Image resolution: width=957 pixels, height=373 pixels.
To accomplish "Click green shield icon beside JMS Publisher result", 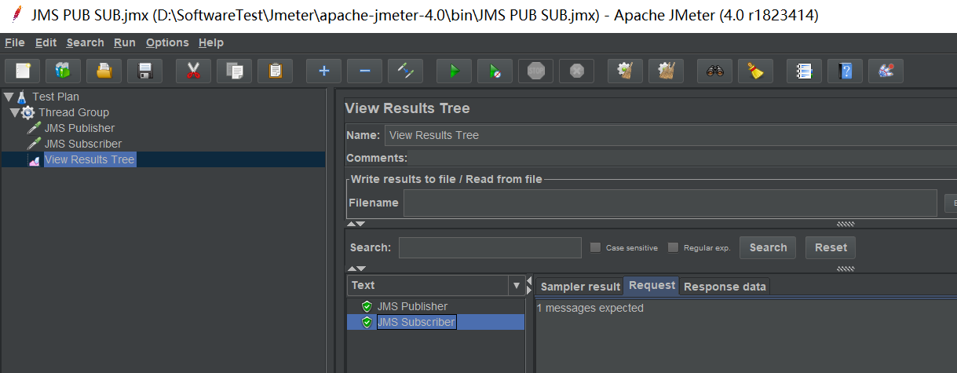I will pyautogui.click(x=367, y=306).
